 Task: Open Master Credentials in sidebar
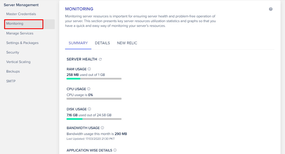coord(21,14)
